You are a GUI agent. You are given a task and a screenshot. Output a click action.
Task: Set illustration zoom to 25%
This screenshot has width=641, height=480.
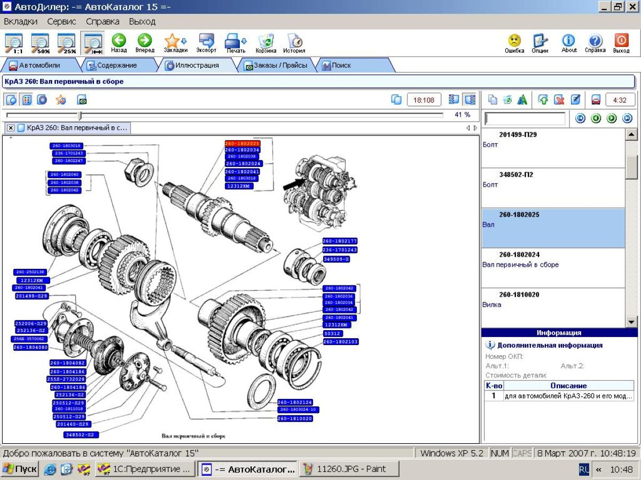(66, 43)
